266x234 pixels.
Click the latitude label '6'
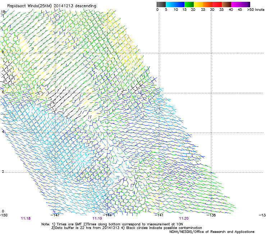[3, 92]
